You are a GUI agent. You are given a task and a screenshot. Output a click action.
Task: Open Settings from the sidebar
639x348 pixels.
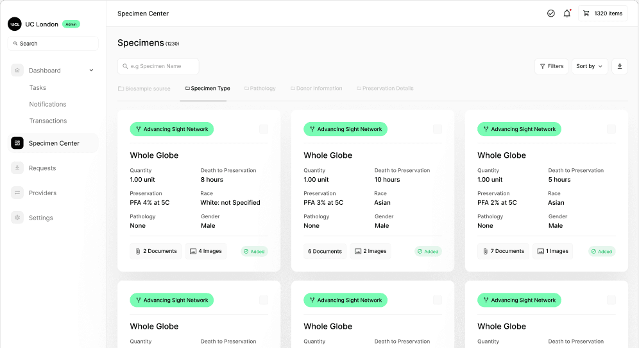[40, 218]
